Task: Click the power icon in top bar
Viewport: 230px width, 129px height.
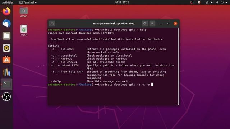Action: click(222, 3)
